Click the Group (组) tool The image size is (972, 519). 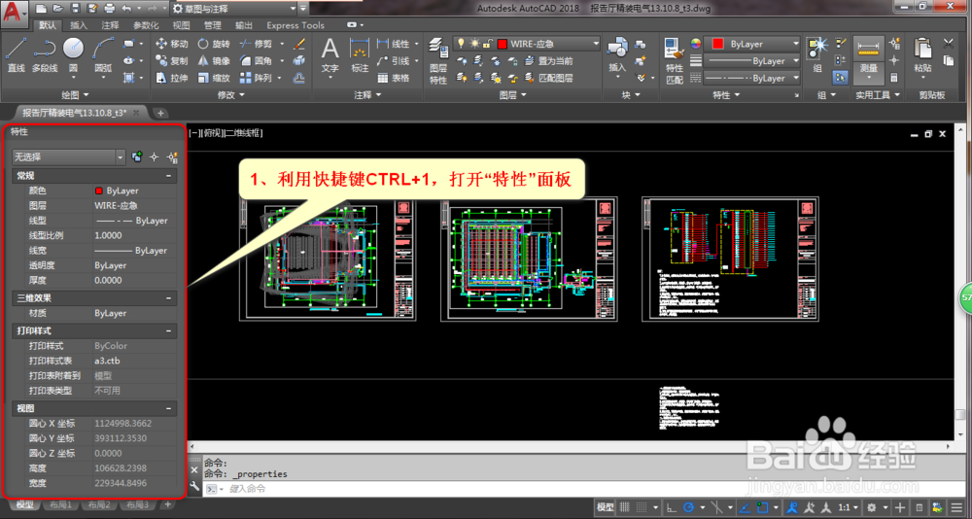pos(818,54)
